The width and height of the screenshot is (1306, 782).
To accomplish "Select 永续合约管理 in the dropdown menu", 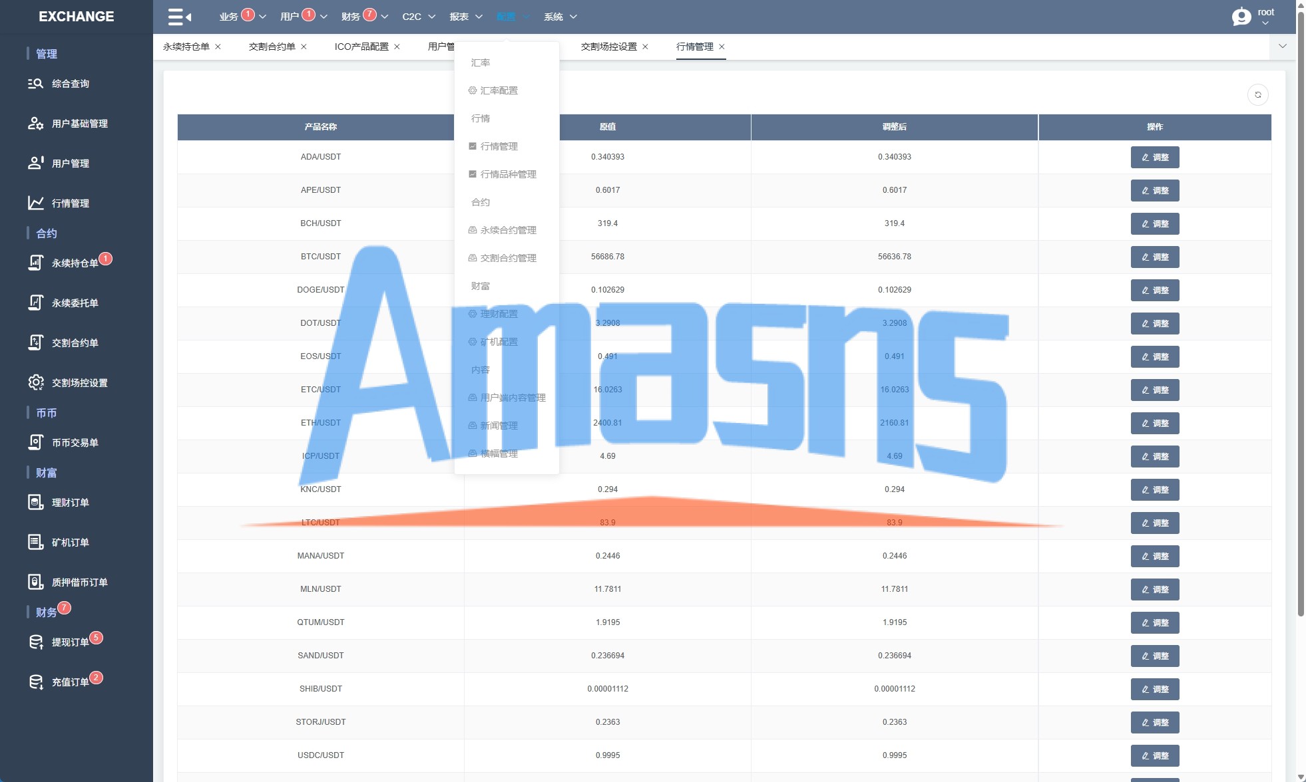I will (x=503, y=230).
